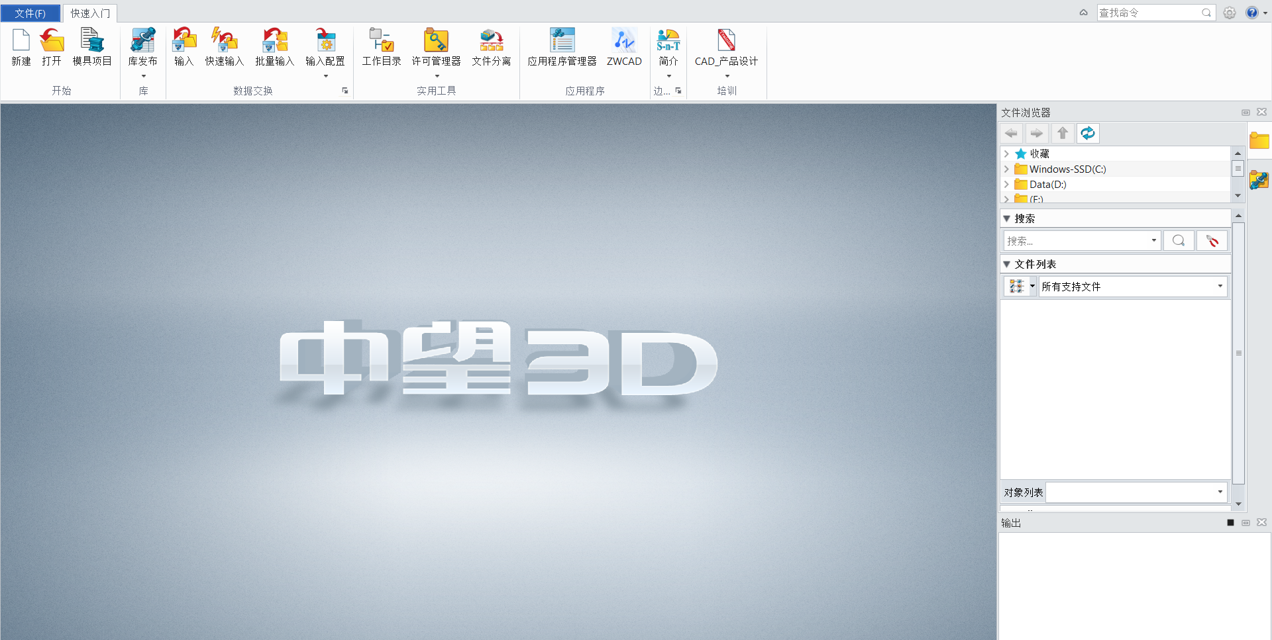Screen dimensions: 1272x640
Task: Open the help menu dropdown arrow
Action: tap(1265, 13)
